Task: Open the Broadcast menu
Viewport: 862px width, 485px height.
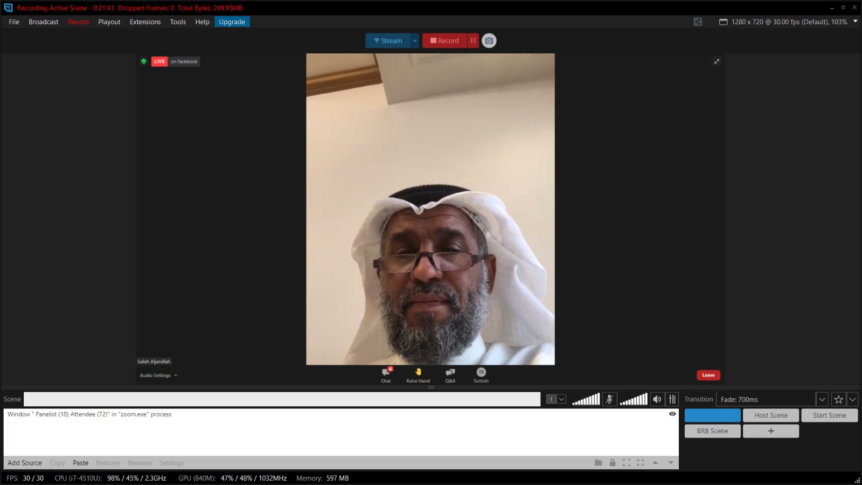Action: click(x=44, y=22)
